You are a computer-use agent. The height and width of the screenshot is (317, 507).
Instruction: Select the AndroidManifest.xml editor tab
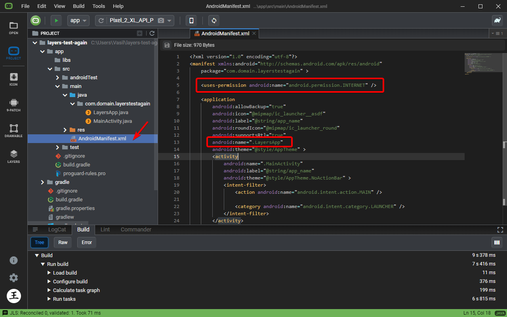point(225,34)
